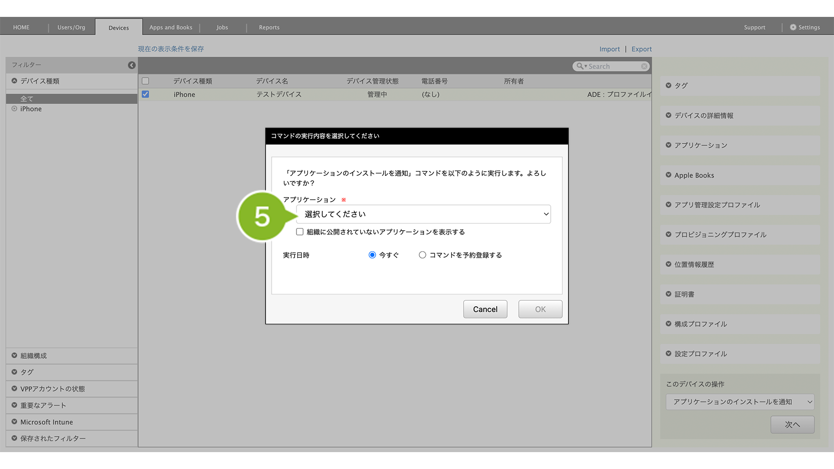The width and height of the screenshot is (834, 469).
Task: Click inside the Search input field
Action: pyautogui.click(x=612, y=67)
